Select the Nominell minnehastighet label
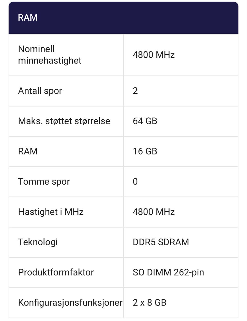The image size is (247, 321). coord(50,55)
